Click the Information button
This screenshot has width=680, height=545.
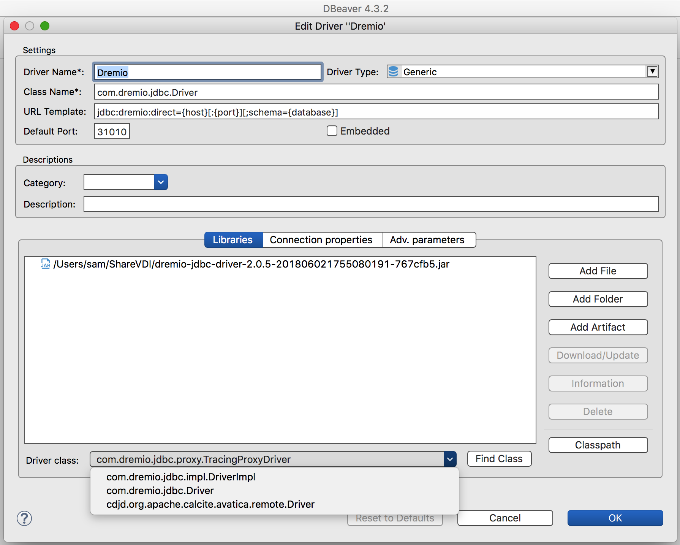tap(598, 383)
